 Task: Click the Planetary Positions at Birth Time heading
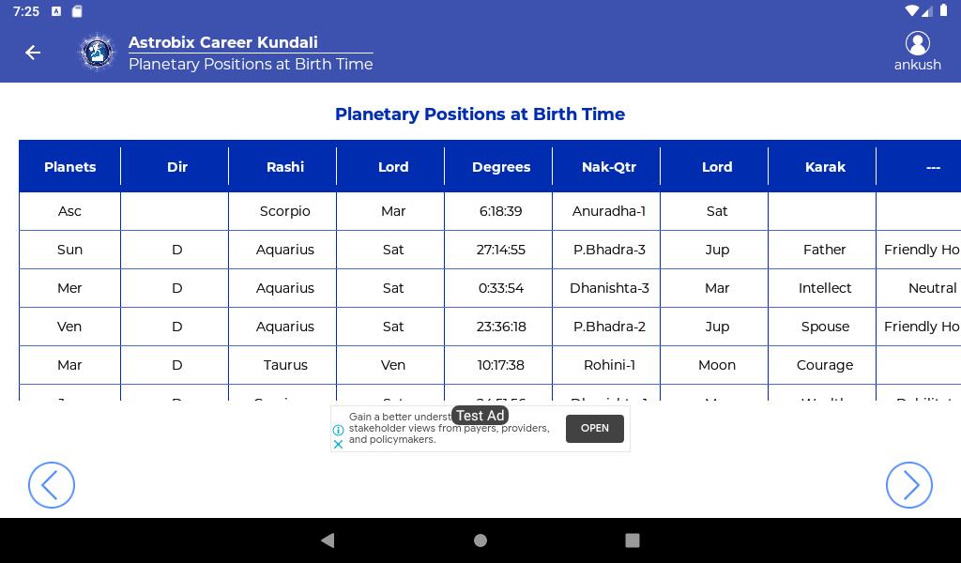coord(480,114)
